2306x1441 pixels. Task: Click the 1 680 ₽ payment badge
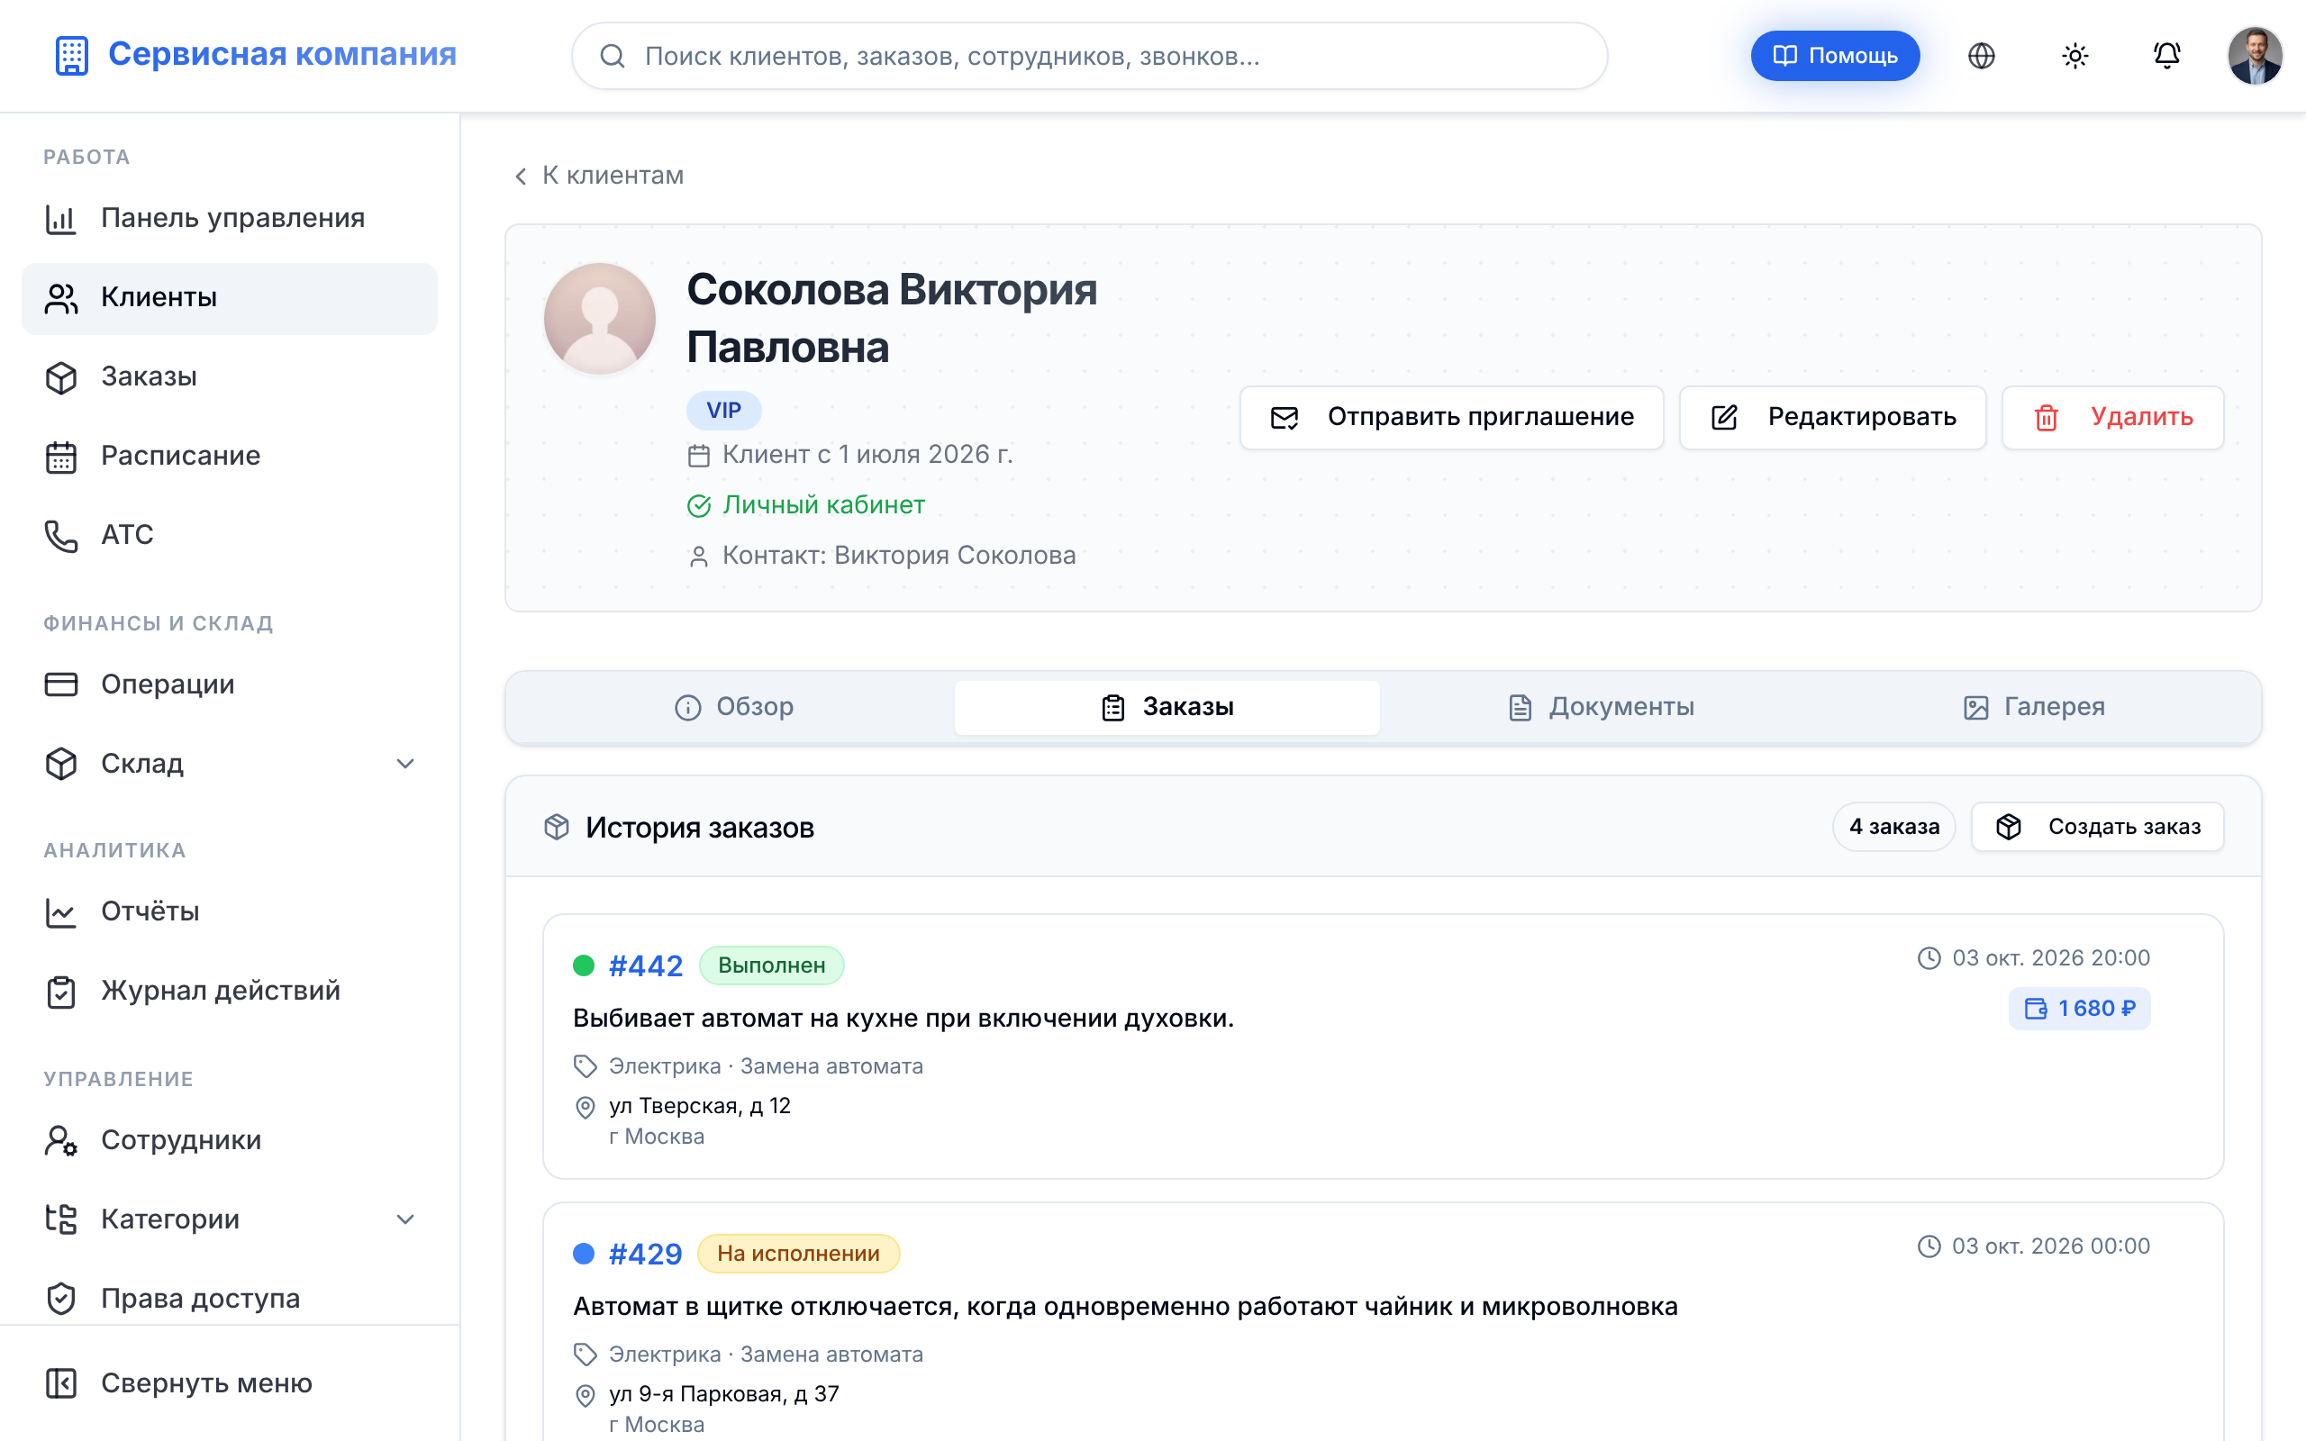2079,1009
